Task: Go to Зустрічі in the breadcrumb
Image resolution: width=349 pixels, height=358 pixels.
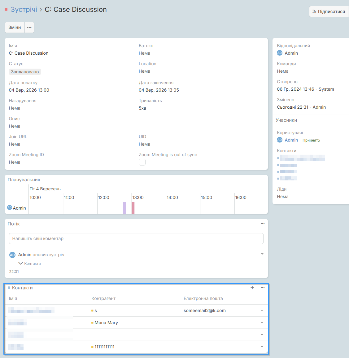Action: [24, 10]
